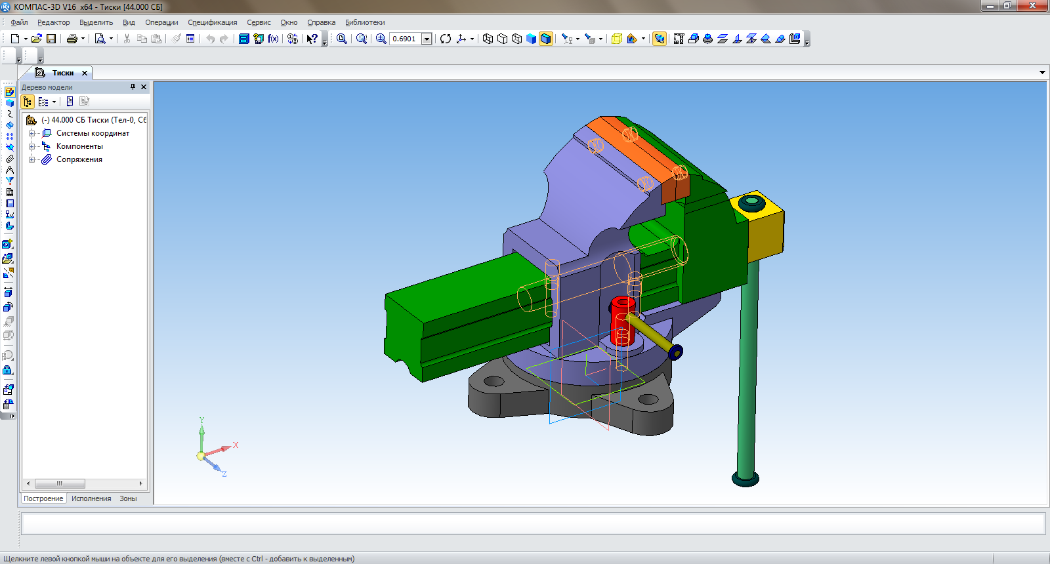Click the Rotate view circular arrows icon
This screenshot has height=564, width=1050.
[446, 39]
